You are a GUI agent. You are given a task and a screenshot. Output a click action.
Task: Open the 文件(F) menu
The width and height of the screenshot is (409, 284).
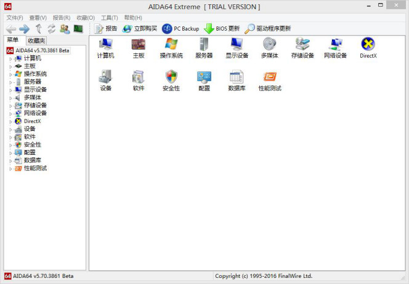15,18
